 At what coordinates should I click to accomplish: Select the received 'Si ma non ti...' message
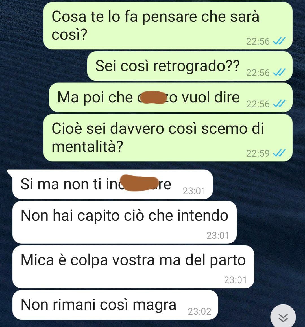(113, 184)
